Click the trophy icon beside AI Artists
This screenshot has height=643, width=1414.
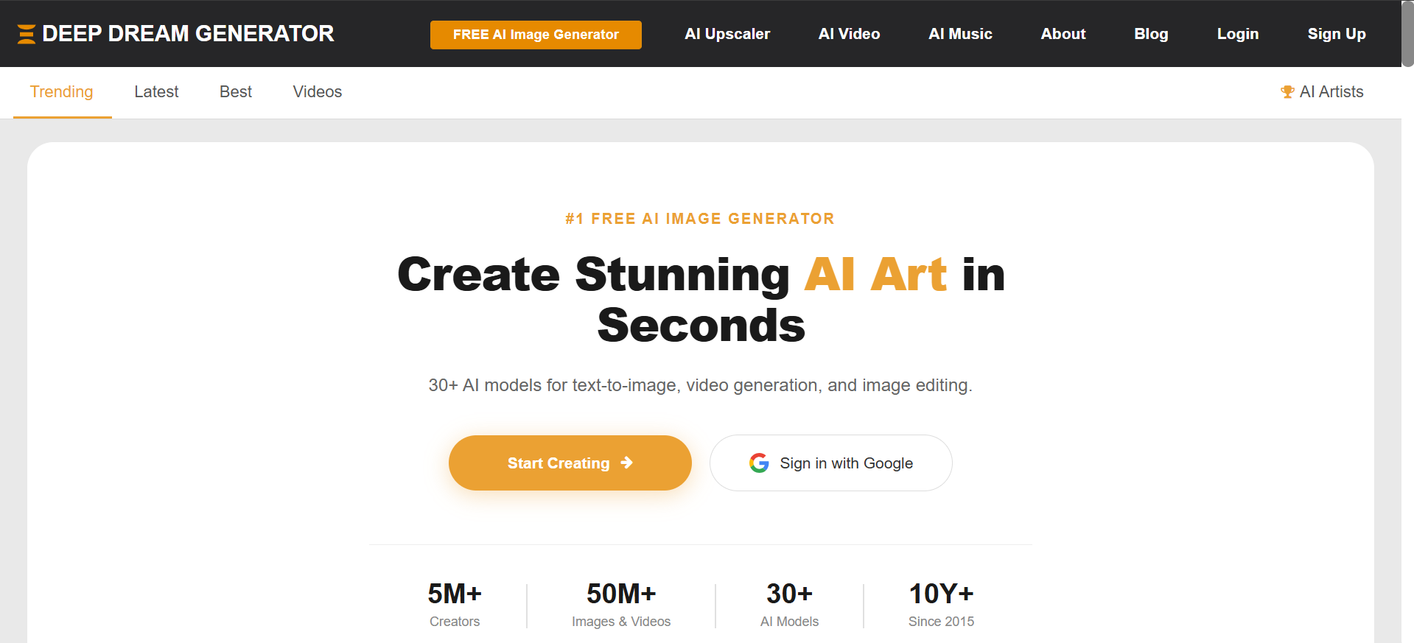click(1287, 92)
